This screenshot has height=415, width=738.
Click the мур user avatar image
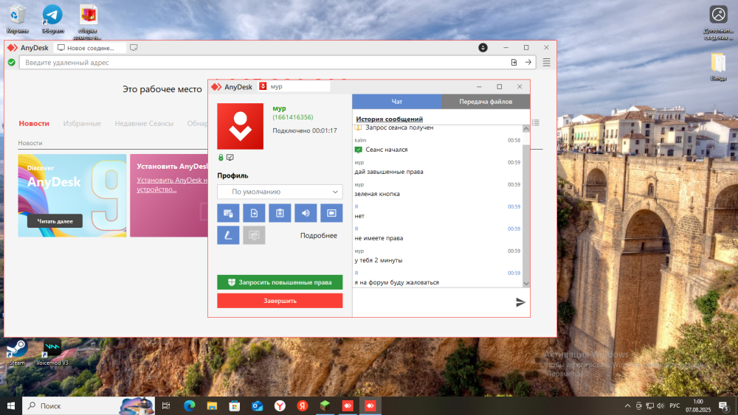pos(240,126)
